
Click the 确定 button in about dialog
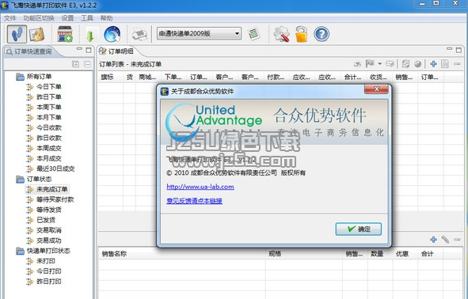click(x=359, y=229)
